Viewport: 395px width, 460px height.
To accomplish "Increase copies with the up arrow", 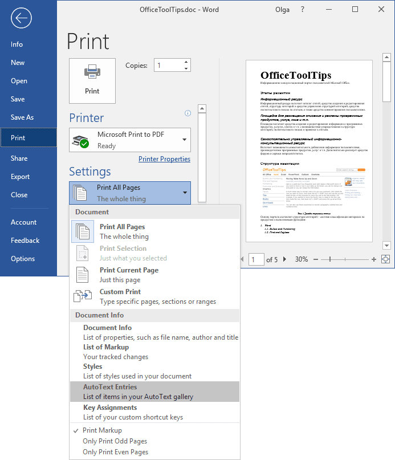I will pos(186,62).
